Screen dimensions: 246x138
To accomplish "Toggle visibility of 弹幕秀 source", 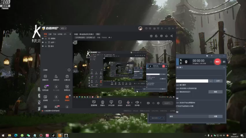I will pos(43,39).
